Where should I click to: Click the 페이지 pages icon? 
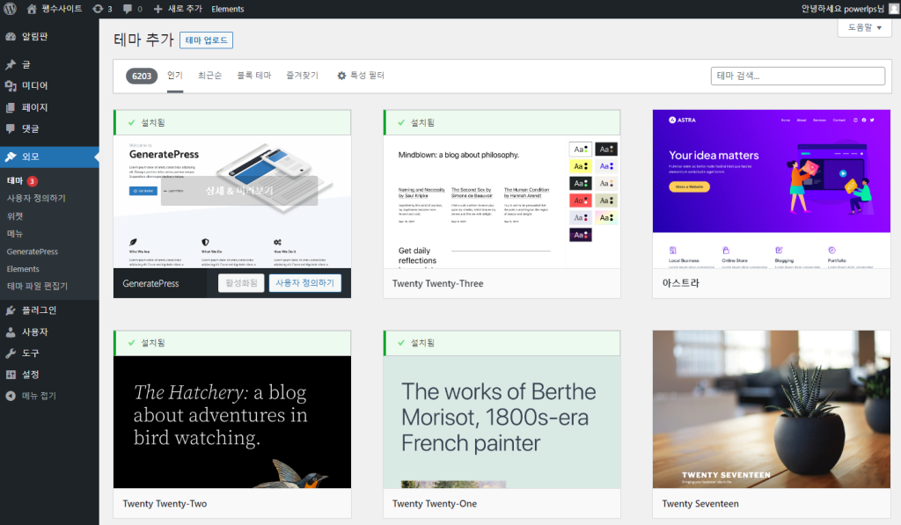(x=11, y=107)
